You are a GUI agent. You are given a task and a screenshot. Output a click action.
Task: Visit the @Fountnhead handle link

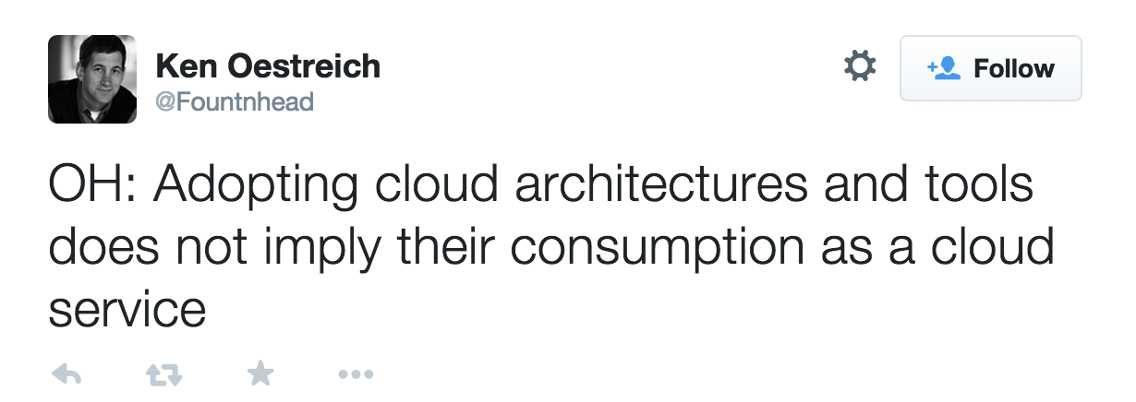(235, 101)
